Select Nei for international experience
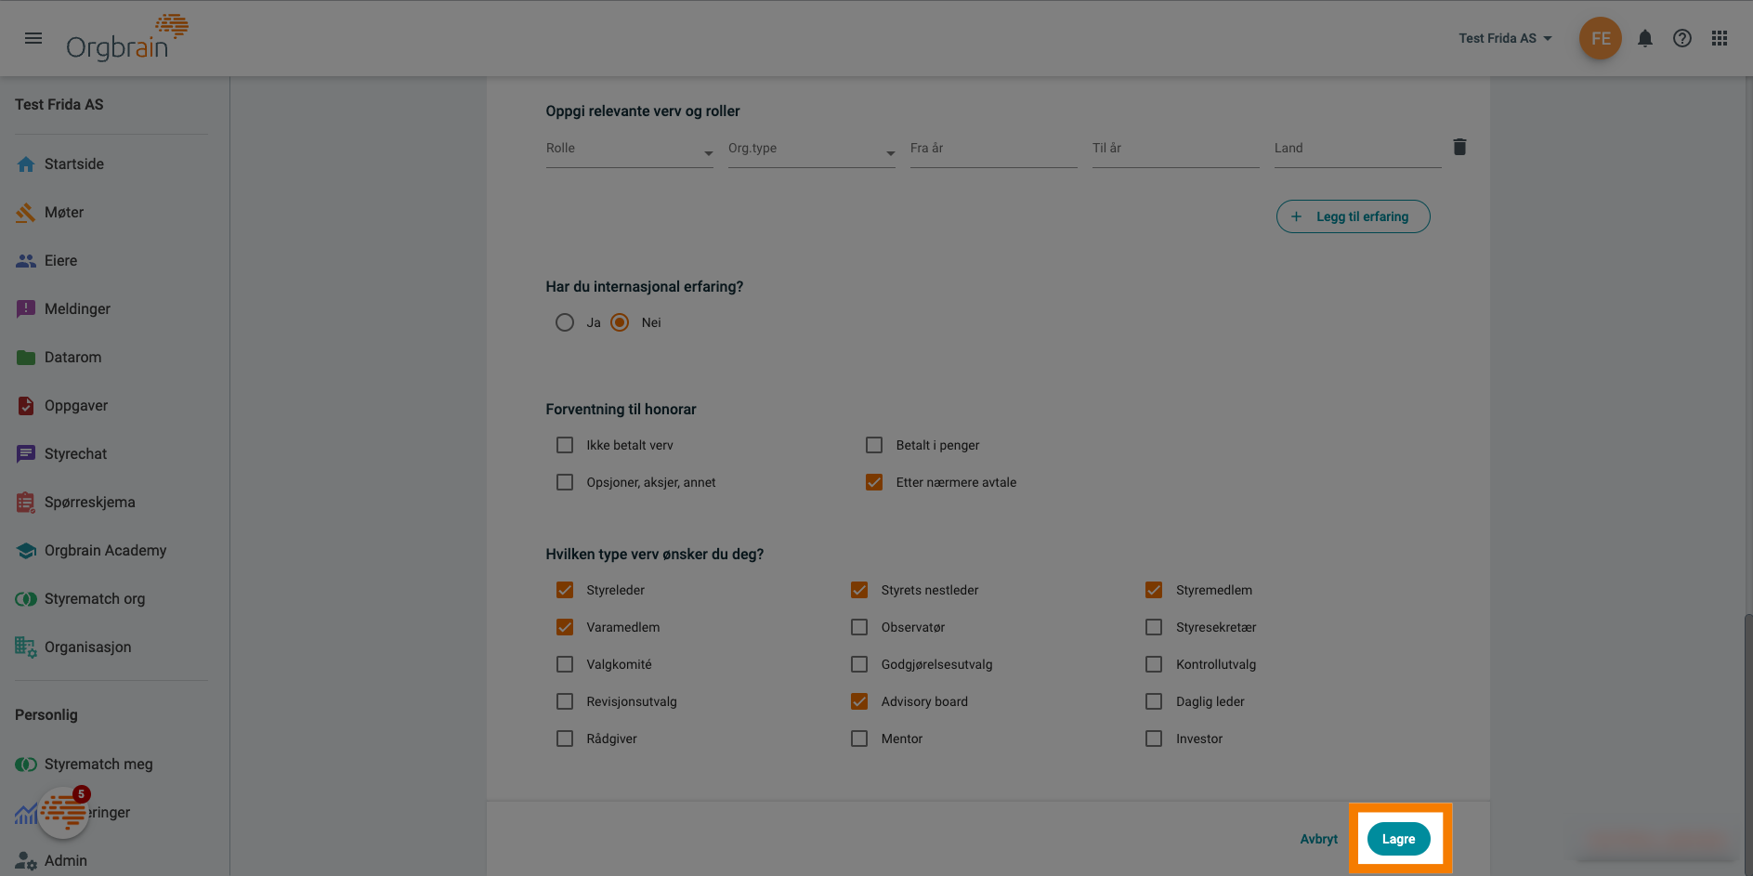 620,322
